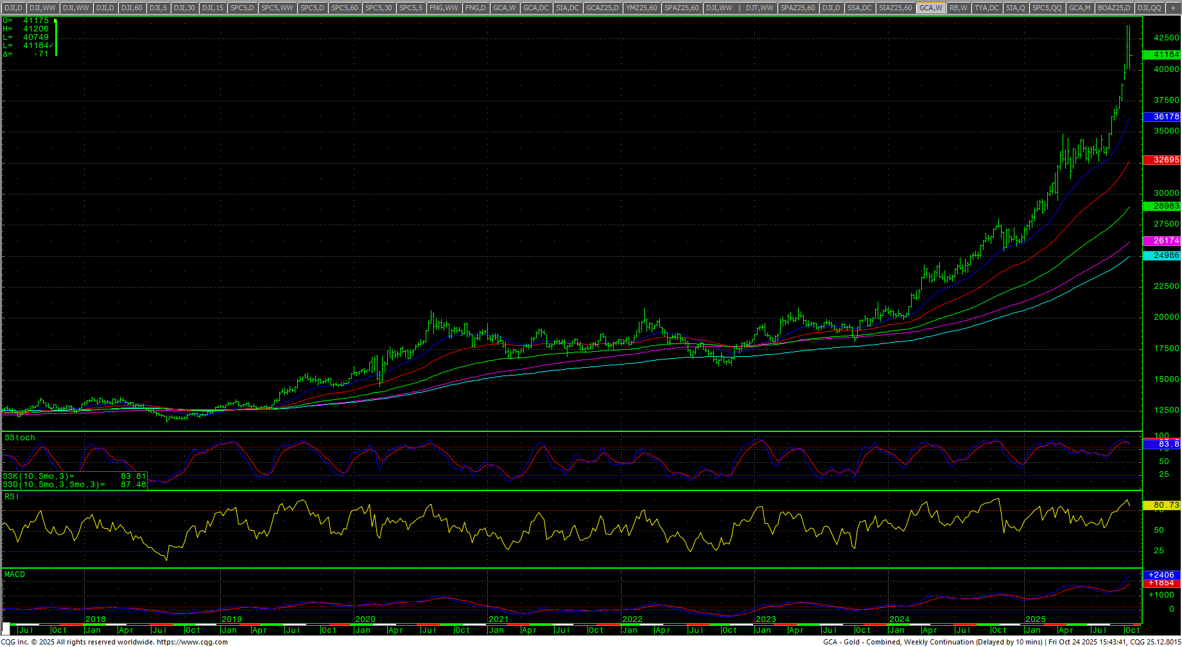
Task: Switch to the RB,W chart tab
Action: coord(958,8)
